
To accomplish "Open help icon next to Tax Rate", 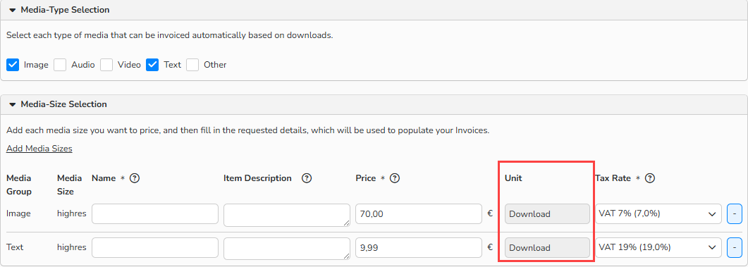I will [650, 178].
